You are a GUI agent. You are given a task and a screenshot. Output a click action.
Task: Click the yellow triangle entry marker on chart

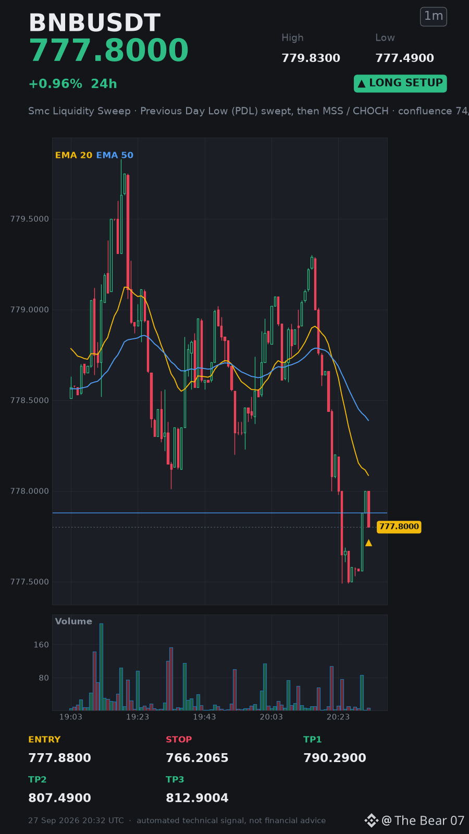[368, 543]
